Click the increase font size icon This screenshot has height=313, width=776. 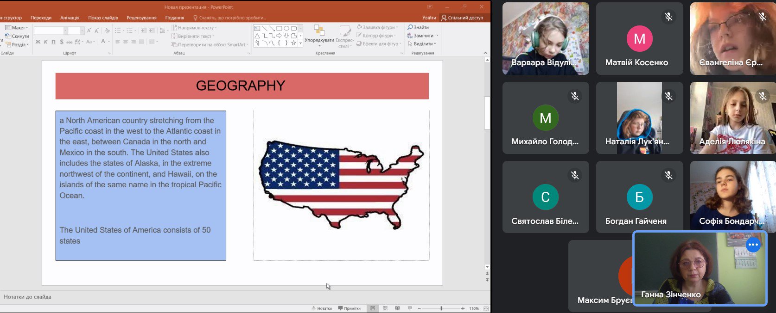point(89,31)
